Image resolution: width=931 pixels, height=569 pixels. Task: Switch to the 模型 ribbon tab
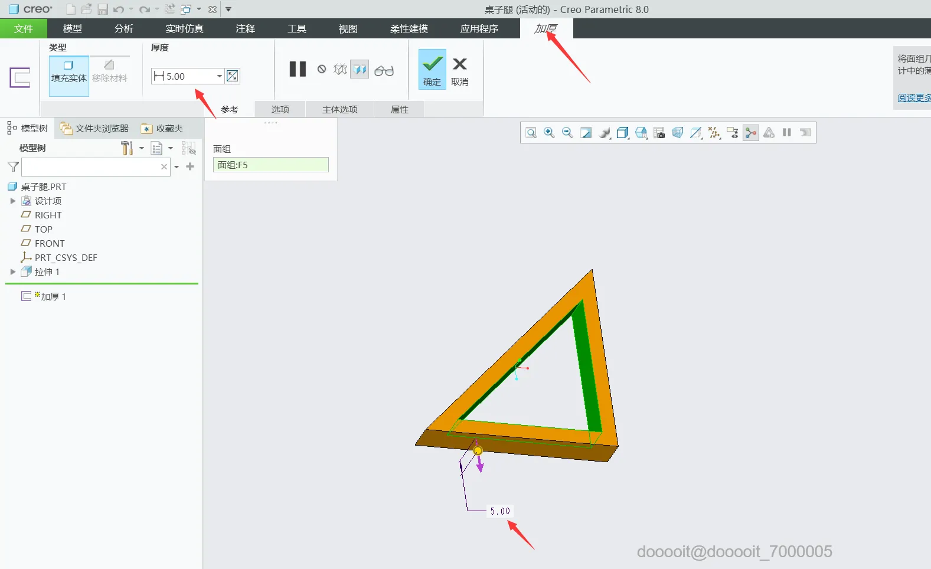pyautogui.click(x=73, y=28)
